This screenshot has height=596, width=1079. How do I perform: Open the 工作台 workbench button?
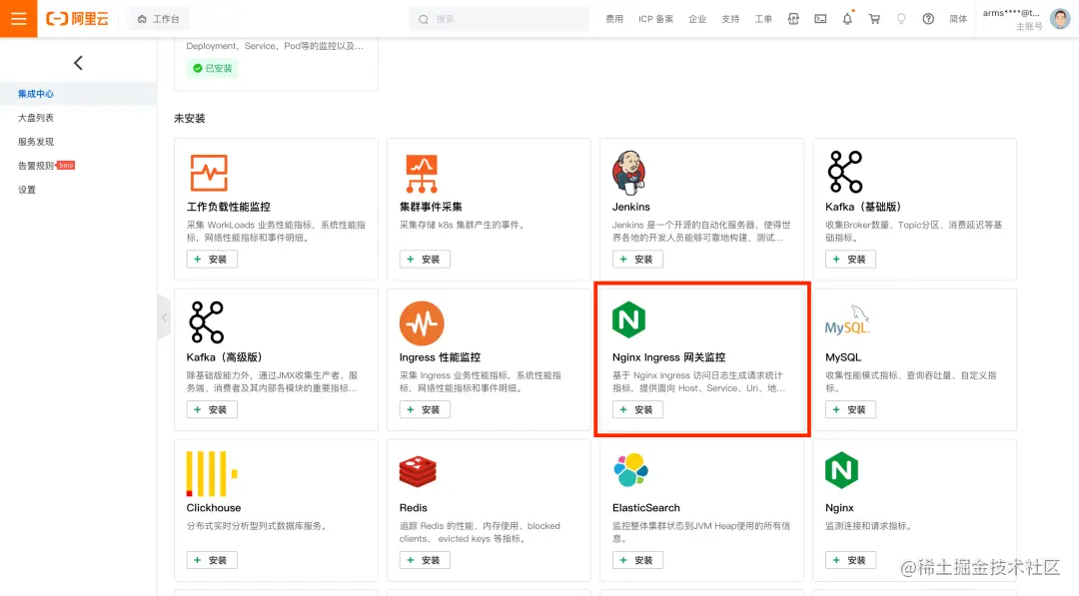[158, 19]
